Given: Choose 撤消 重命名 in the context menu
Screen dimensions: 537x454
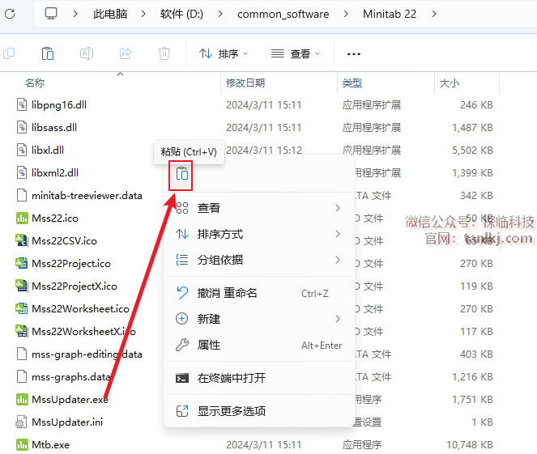Looking at the screenshot, I should [x=259, y=293].
